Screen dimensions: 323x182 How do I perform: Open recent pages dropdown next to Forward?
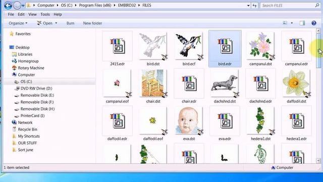click(23, 6)
